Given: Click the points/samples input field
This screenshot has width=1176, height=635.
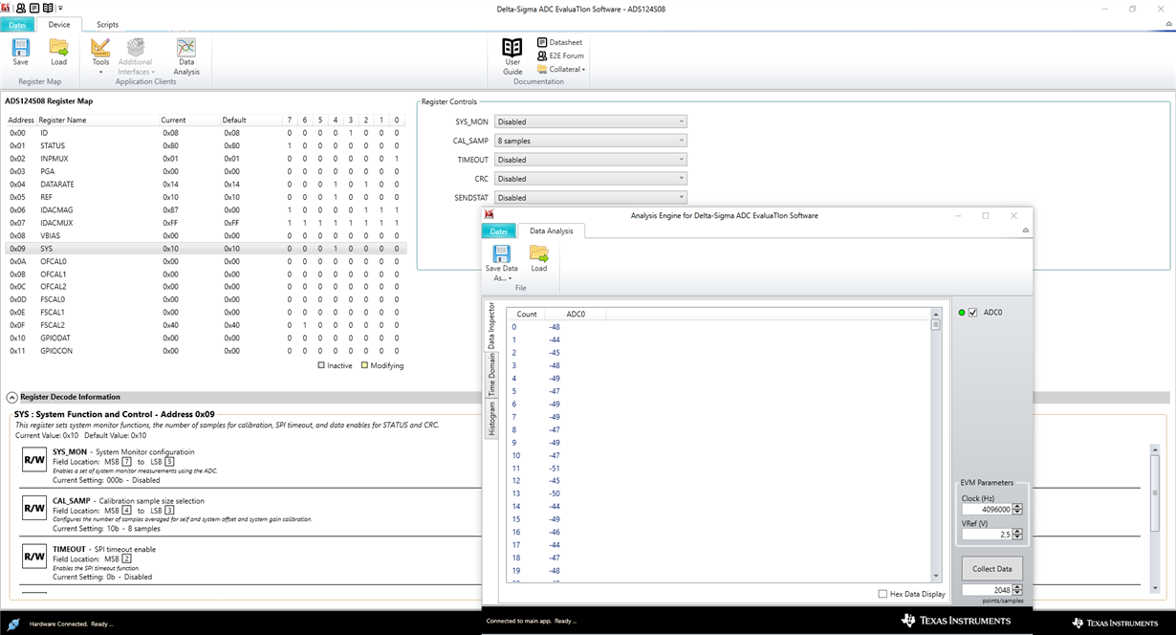Looking at the screenshot, I should click(x=987, y=590).
